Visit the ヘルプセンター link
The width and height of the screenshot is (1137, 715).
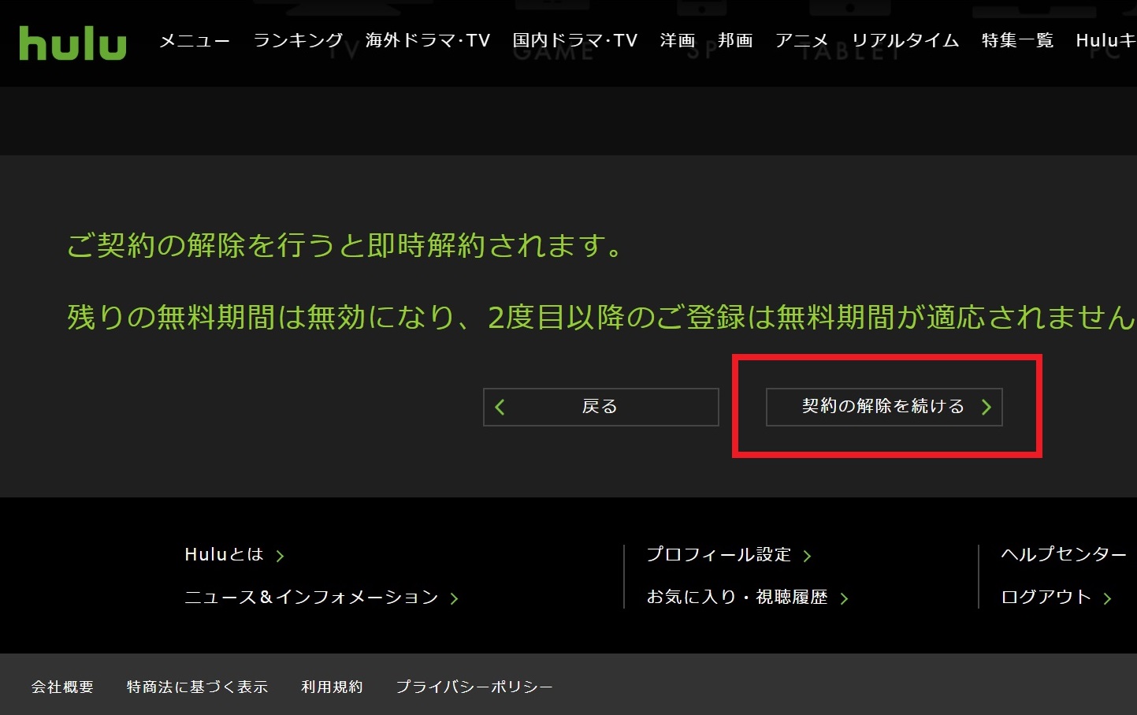coord(1063,555)
